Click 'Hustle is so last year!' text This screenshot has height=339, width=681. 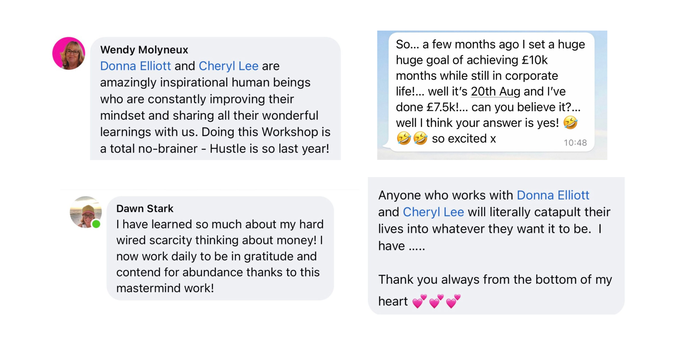click(270, 149)
